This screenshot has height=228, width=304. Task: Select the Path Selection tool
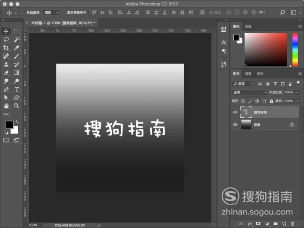tap(6, 98)
